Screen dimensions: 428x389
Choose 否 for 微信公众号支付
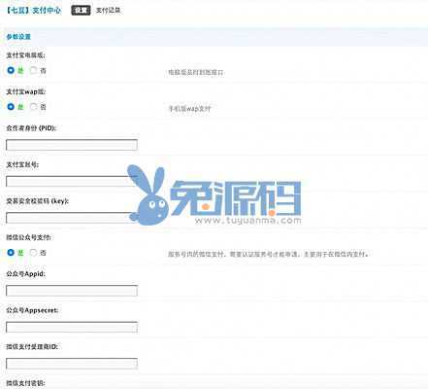[33, 252]
